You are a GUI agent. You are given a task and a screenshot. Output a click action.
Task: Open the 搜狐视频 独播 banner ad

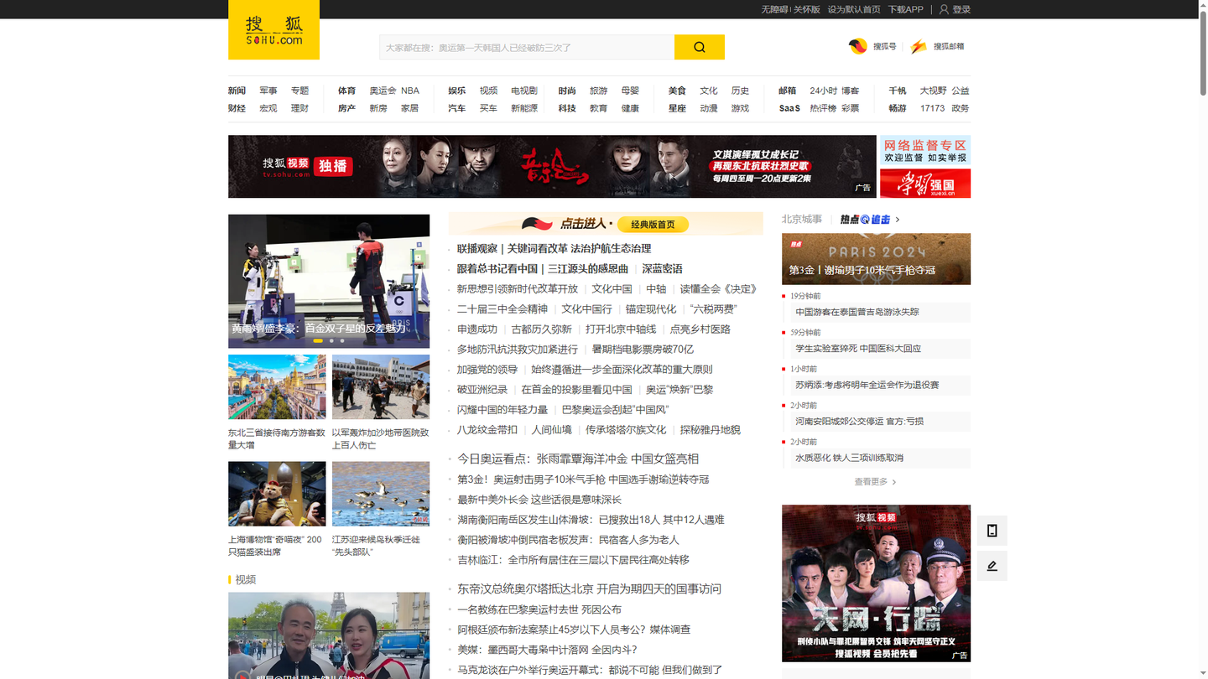click(x=552, y=166)
